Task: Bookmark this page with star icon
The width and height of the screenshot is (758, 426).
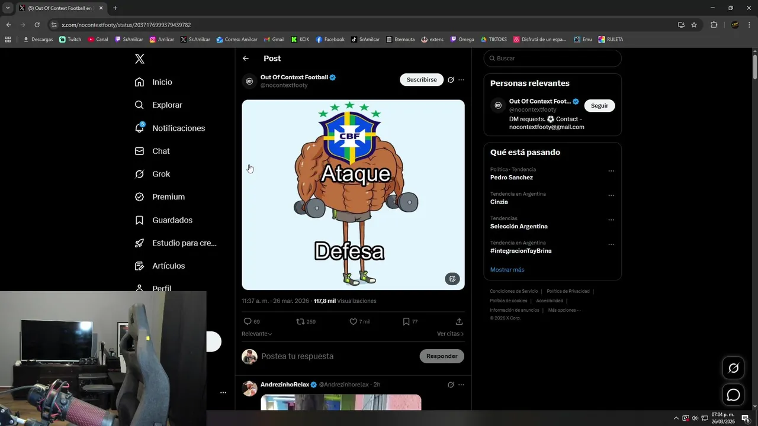Action: coord(694,25)
